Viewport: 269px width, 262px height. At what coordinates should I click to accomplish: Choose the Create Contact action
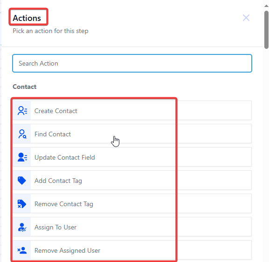[132, 110]
